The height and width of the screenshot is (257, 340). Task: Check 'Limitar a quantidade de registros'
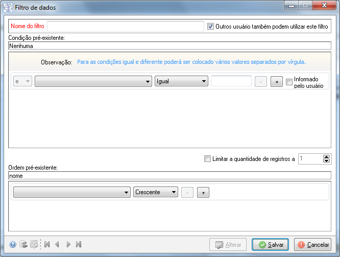click(x=207, y=159)
